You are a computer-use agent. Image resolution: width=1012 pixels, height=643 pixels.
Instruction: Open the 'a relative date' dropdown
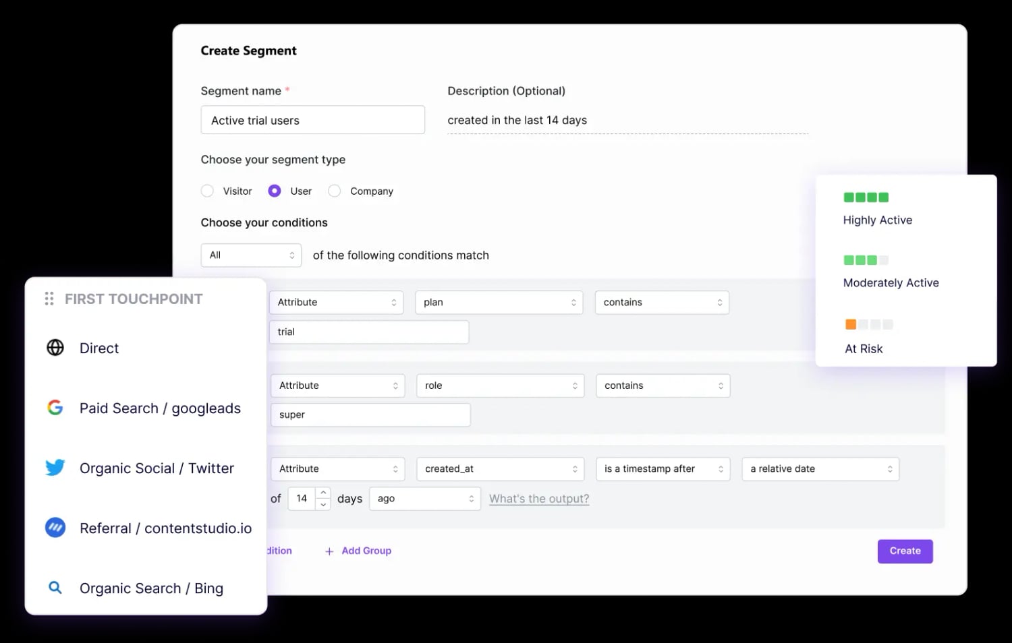click(819, 468)
